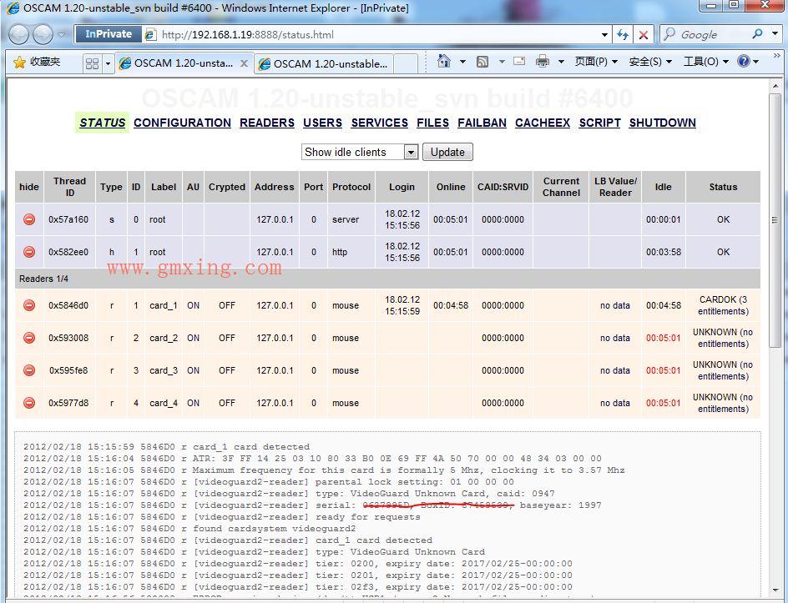Open Quick Tabs grid icon
This screenshot has width=788, height=603.
pyautogui.click(x=92, y=63)
